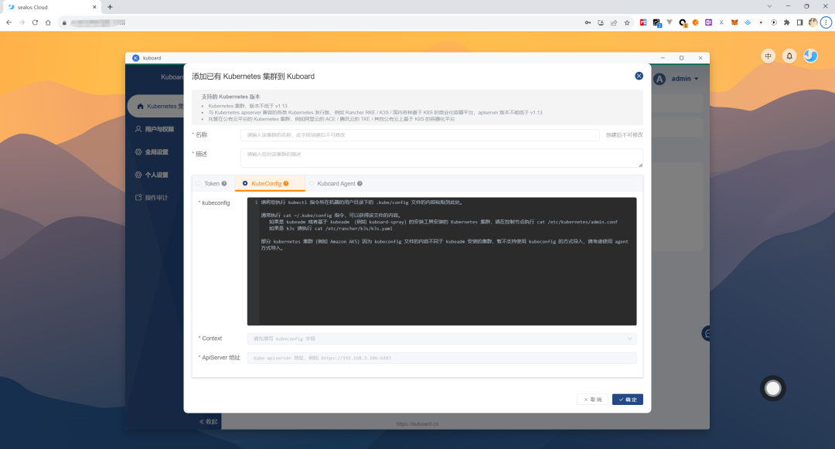Image resolution: width=835 pixels, height=449 pixels.
Task: Toggle the browser side panel
Action: [x=800, y=22]
